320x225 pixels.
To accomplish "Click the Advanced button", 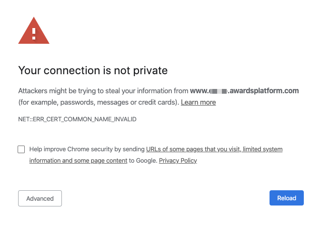I will pos(40,198).
